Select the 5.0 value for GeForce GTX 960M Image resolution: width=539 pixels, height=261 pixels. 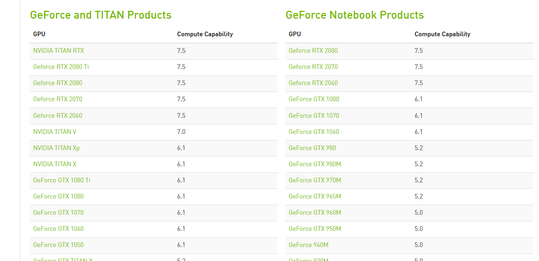point(419,213)
